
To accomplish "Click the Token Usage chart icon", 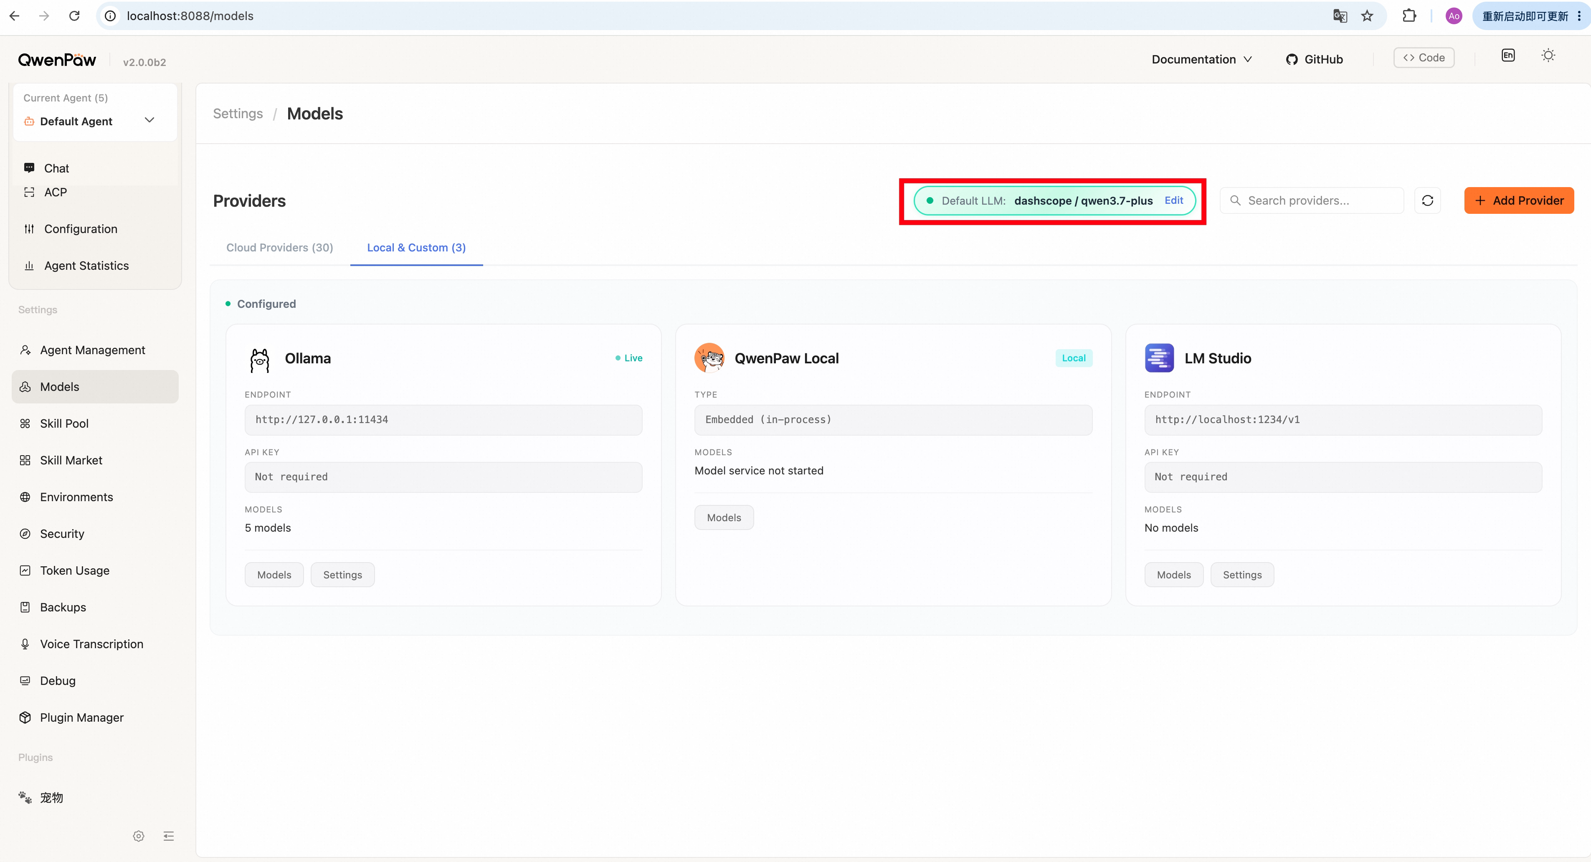I will [25, 570].
